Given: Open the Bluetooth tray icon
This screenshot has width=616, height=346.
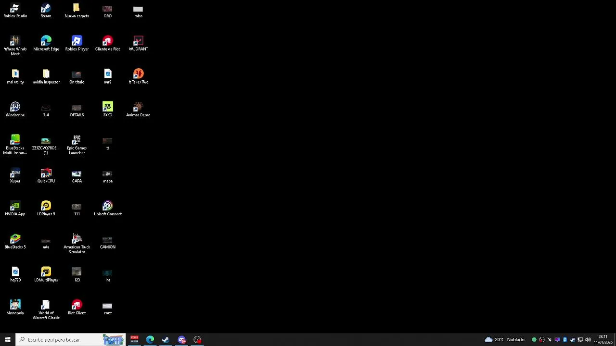Looking at the screenshot, I should click(565, 340).
